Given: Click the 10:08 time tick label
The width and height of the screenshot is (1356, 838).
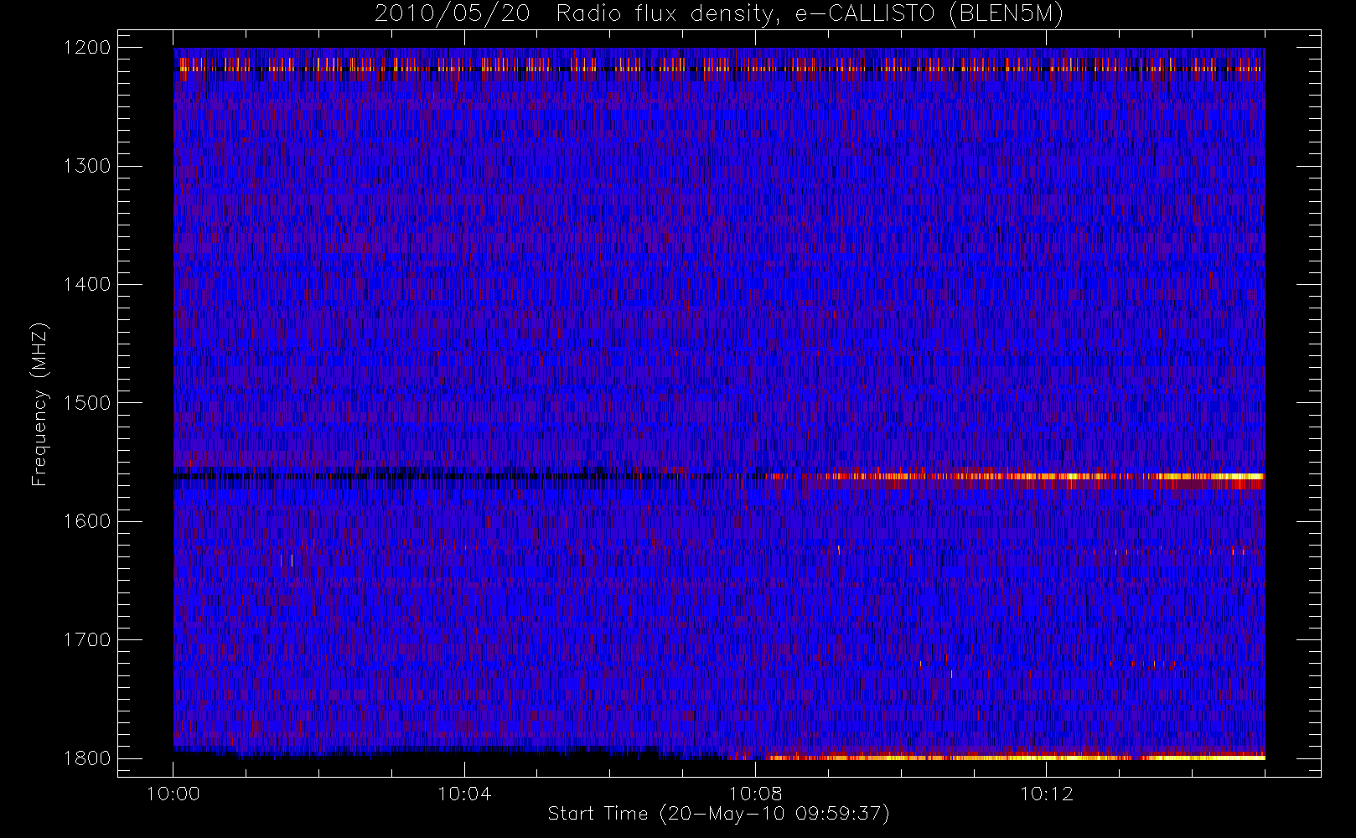Looking at the screenshot, I should point(755,794).
